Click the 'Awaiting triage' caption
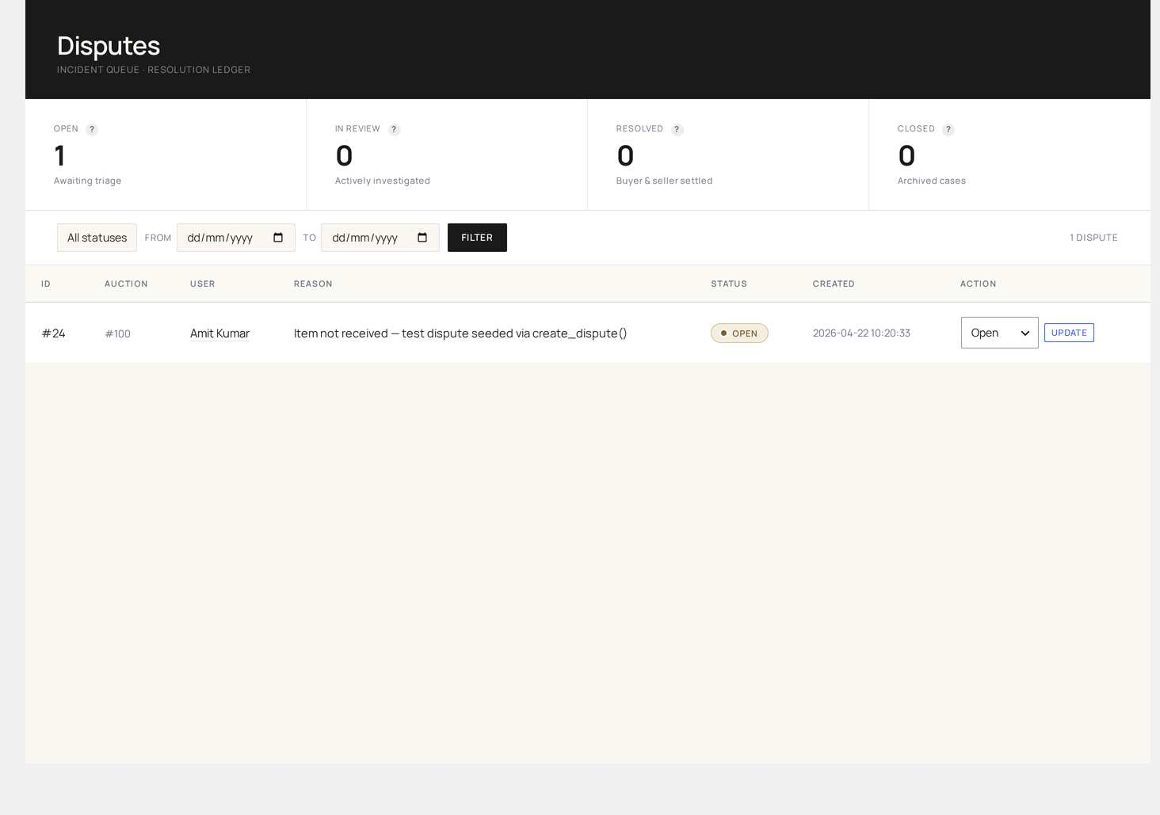The image size is (1160, 815). (x=88, y=181)
